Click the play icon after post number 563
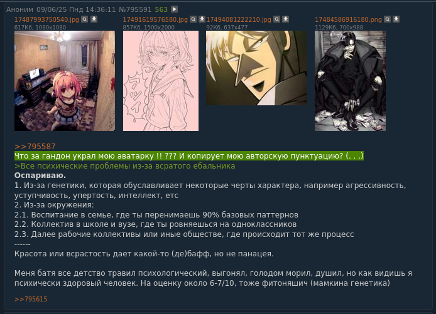This screenshot has width=436, height=314. 175,9
